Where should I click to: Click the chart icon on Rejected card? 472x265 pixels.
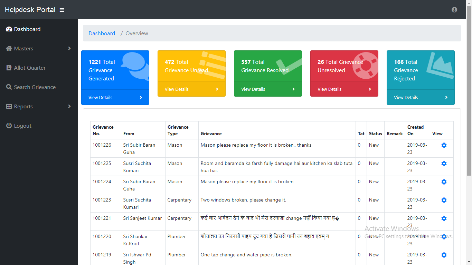(440, 65)
